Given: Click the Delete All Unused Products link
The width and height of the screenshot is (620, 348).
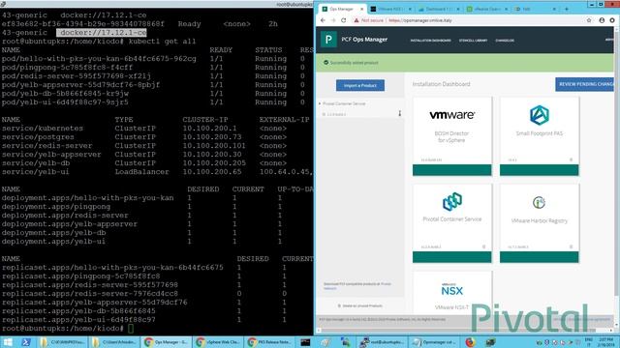Looking at the screenshot, I should click(359, 305).
